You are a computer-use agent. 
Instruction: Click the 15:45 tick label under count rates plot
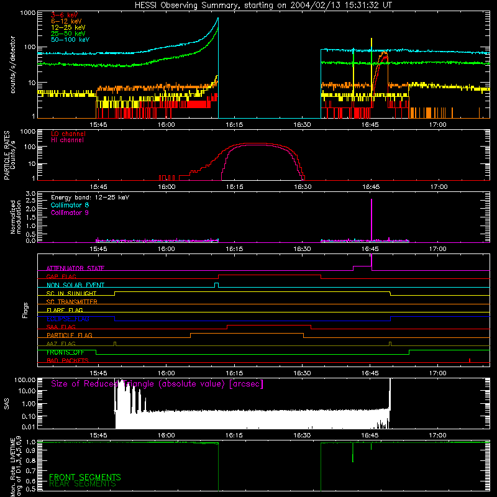pyautogui.click(x=98, y=125)
